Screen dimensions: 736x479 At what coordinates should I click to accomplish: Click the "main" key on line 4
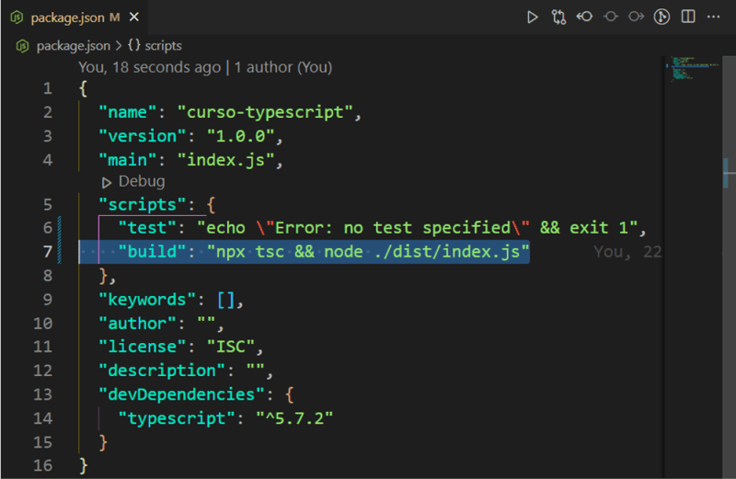pos(127,161)
